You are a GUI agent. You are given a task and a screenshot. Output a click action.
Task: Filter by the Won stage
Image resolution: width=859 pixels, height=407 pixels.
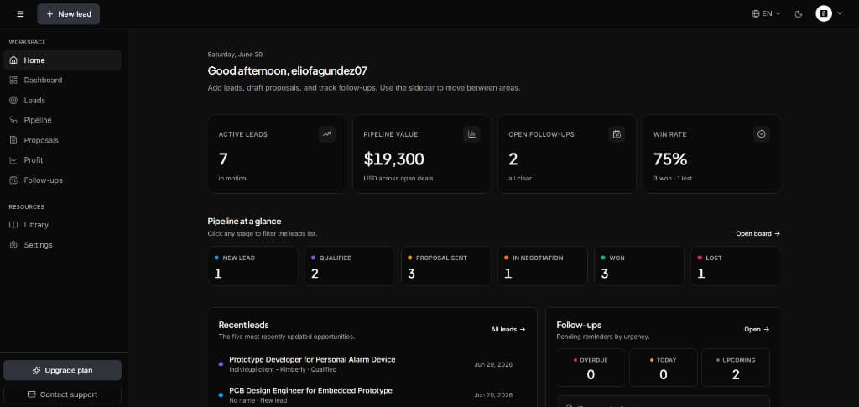point(639,266)
